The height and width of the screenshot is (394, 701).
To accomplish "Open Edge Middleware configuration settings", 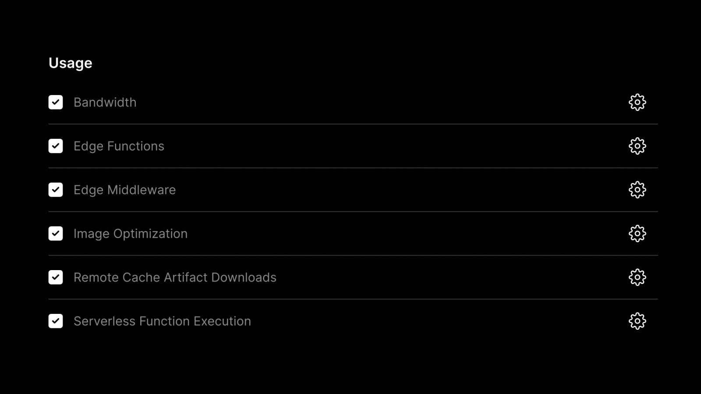I will click(x=637, y=190).
